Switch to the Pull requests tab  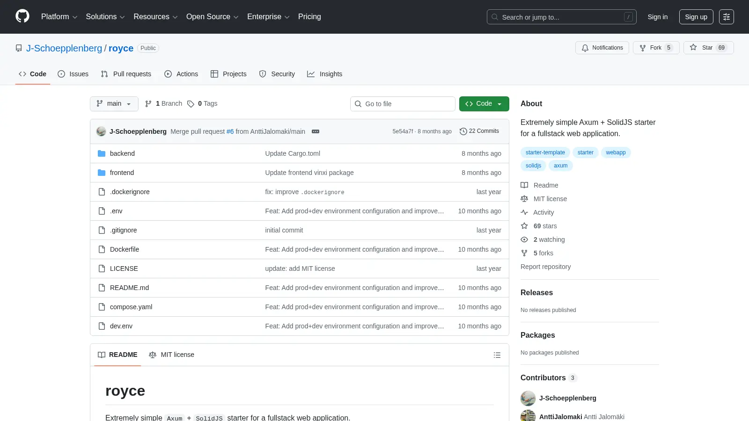(x=126, y=74)
